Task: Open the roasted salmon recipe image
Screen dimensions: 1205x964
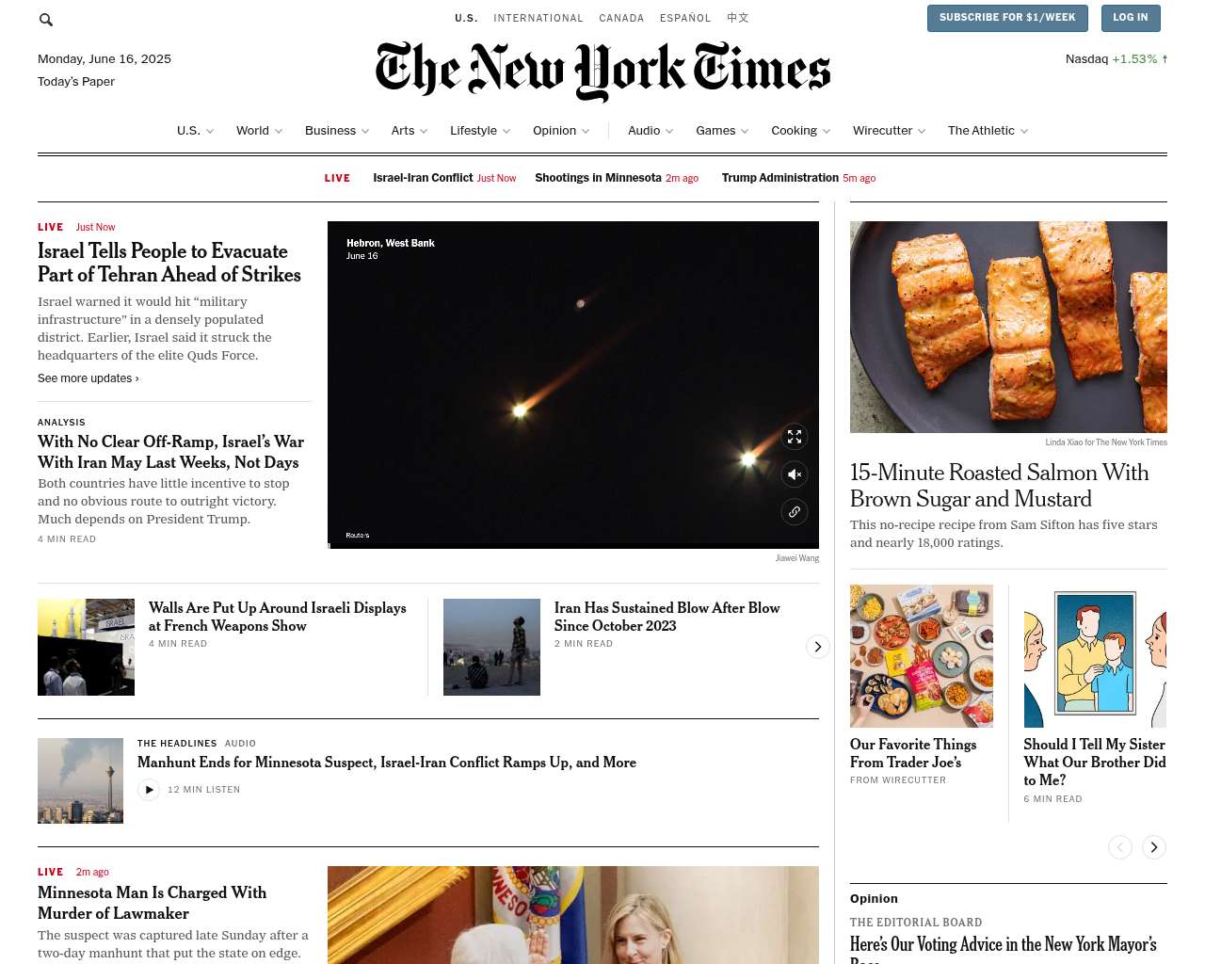Action: point(1008,327)
